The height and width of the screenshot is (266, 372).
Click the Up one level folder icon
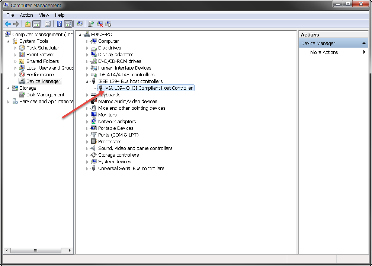point(28,24)
